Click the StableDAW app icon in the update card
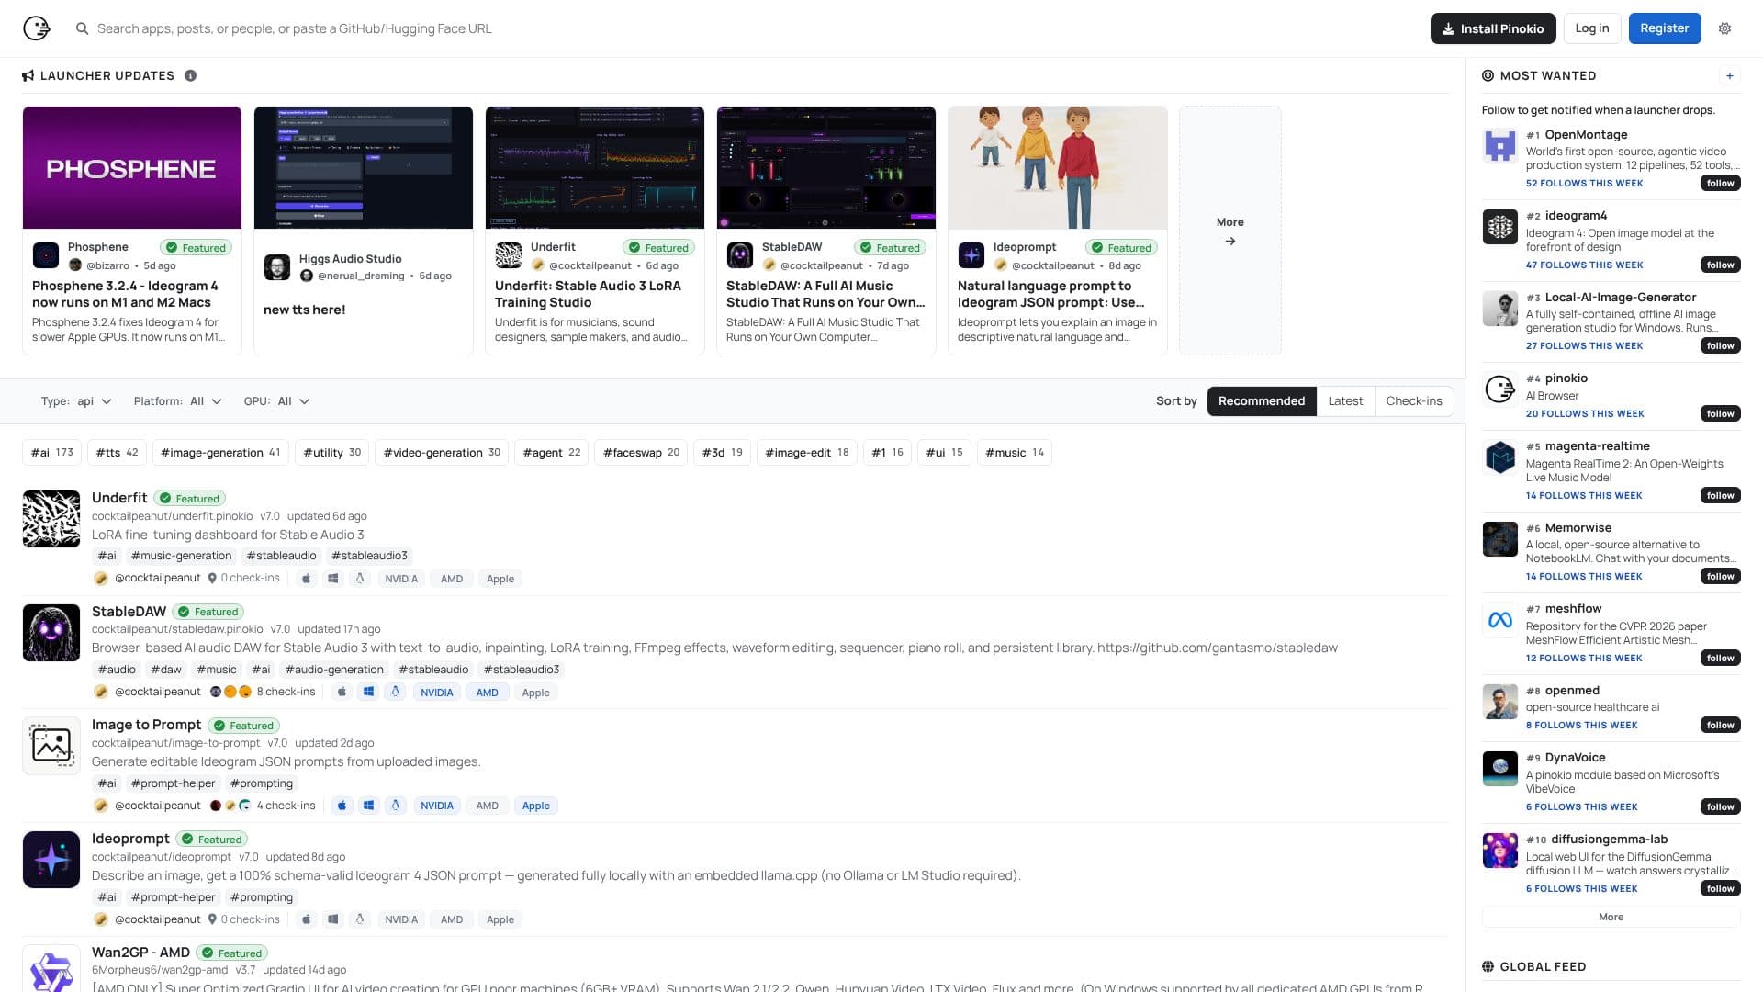Viewport: 1763px width, 992px height. tap(740, 254)
